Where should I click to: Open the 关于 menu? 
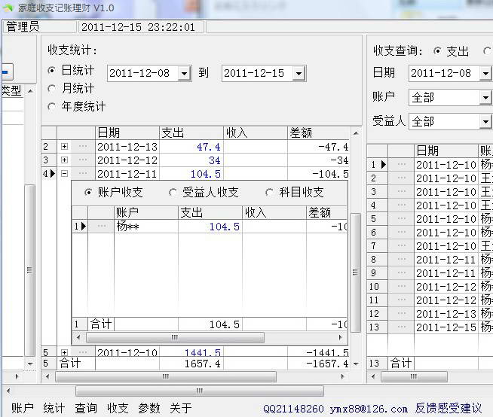pos(181,408)
